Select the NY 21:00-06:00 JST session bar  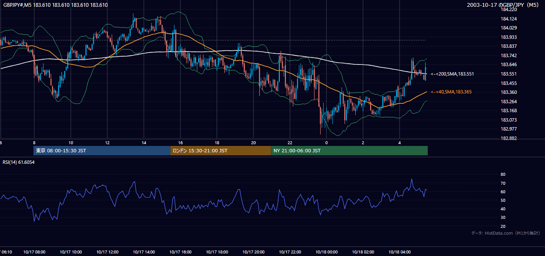[349, 151]
